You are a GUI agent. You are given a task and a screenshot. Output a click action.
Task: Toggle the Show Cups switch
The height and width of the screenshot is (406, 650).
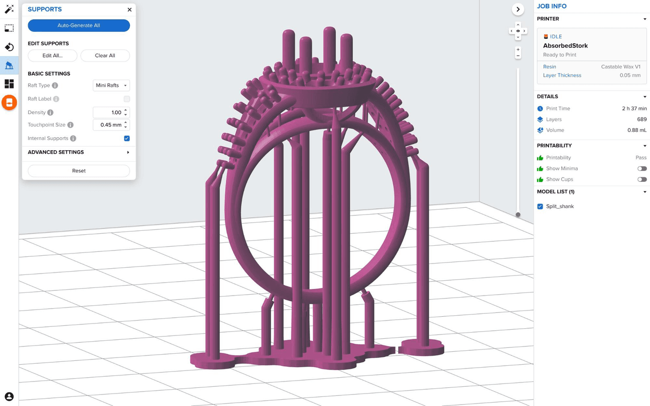tap(642, 179)
